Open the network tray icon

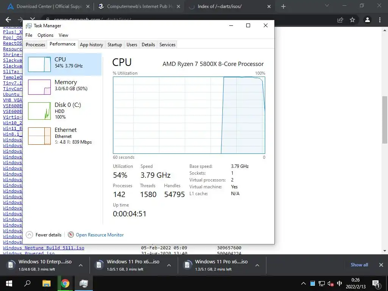321,283
